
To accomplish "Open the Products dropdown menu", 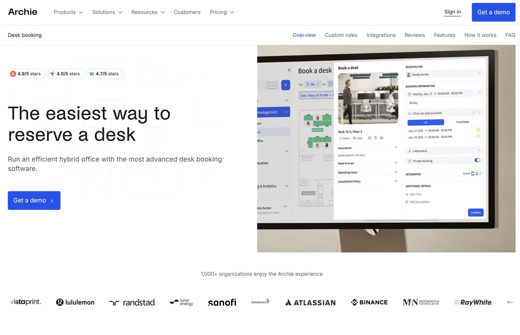I will pyautogui.click(x=68, y=12).
